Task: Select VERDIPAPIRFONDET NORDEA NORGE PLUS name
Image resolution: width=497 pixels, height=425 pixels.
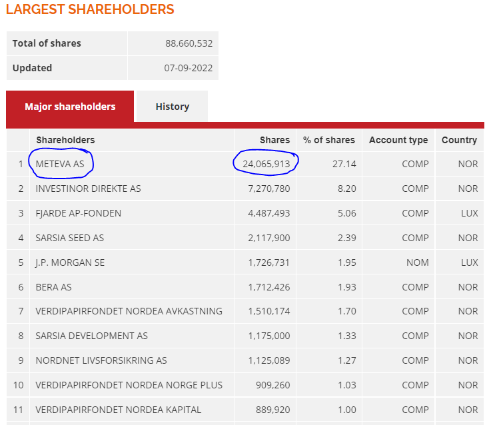Action: [x=129, y=385]
